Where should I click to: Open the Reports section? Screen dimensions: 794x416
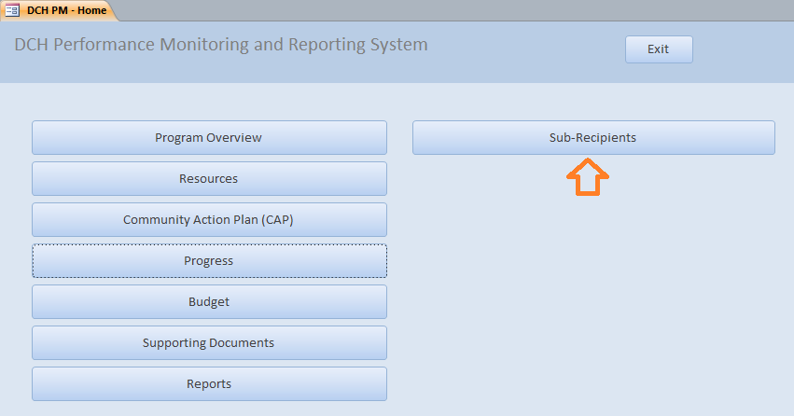pyautogui.click(x=209, y=383)
